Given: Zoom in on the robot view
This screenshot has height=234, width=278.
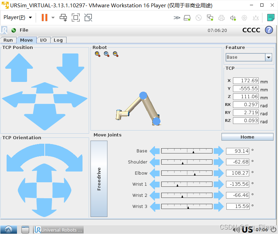Looking at the screenshot, I should pyautogui.click(x=97, y=54).
